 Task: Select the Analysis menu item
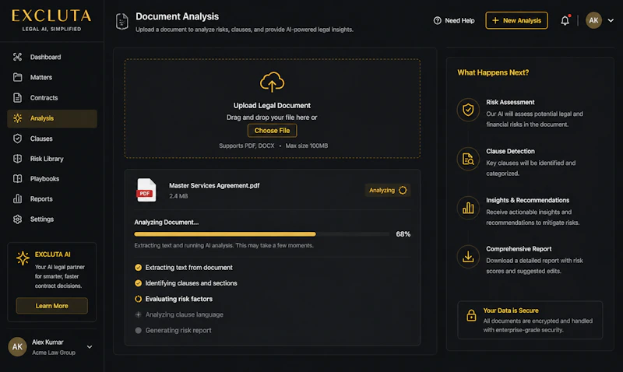click(x=52, y=118)
